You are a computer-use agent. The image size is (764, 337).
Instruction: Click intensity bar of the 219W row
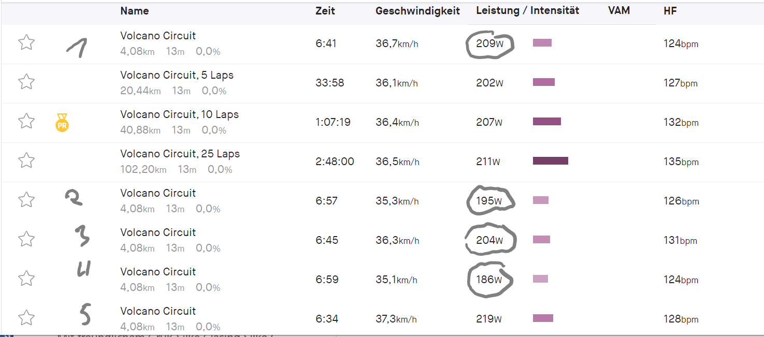click(543, 318)
